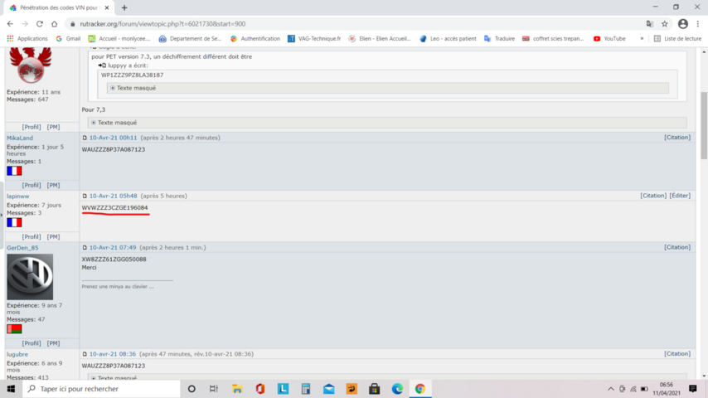Select the VIN text XW8ZZZ61ZGG050088

tap(114, 260)
